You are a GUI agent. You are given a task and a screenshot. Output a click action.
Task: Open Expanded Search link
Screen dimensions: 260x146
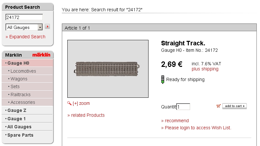click(25, 37)
